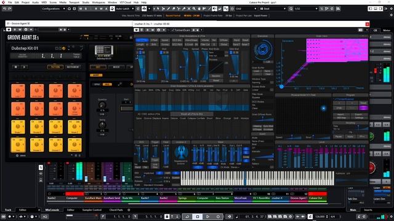The height and width of the screenshot is (221, 394).
Task: Click the crusher-X phoenix emblem icon
Action: pyautogui.click(x=181, y=152)
